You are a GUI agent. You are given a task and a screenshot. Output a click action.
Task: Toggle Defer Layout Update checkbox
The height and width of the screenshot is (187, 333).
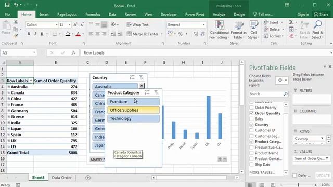tap(294, 176)
